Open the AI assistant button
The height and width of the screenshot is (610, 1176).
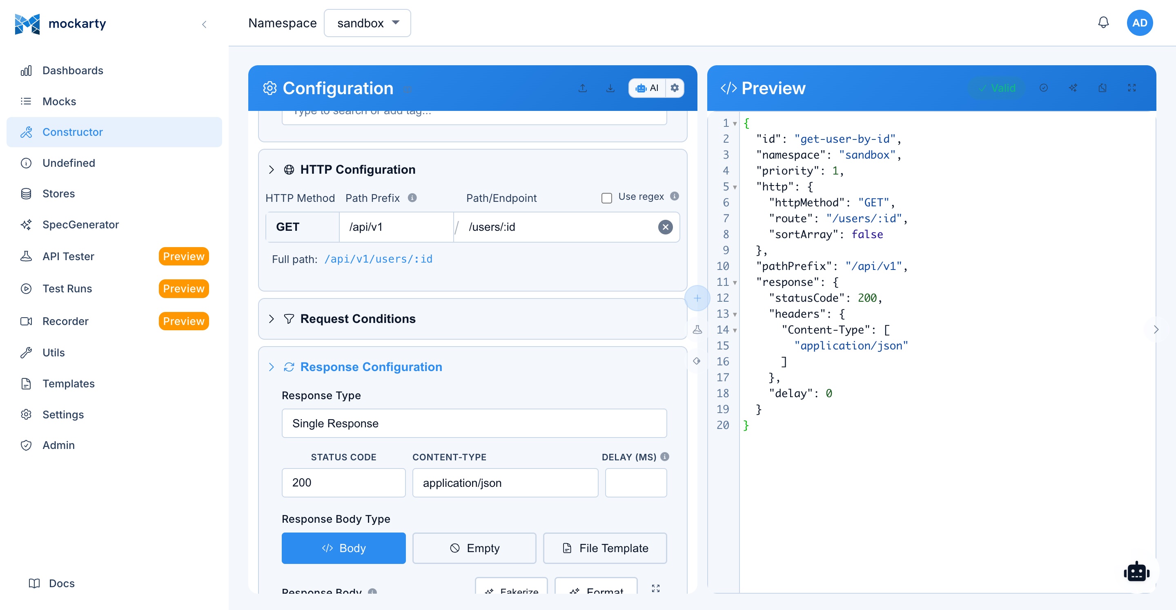point(647,88)
